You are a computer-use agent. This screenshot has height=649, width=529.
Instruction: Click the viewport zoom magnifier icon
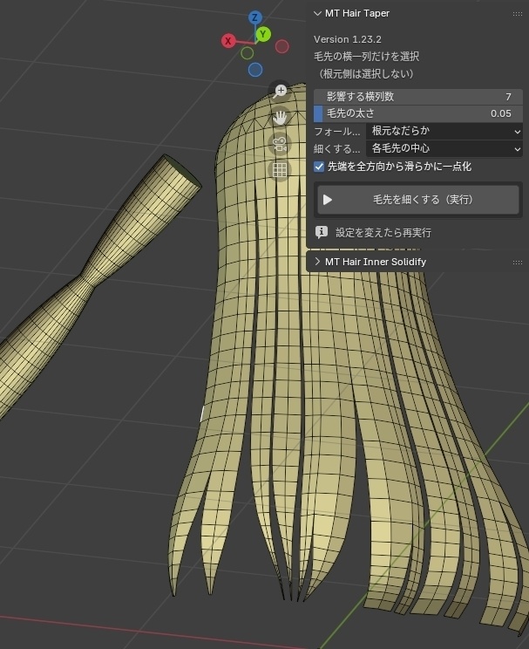coord(280,91)
